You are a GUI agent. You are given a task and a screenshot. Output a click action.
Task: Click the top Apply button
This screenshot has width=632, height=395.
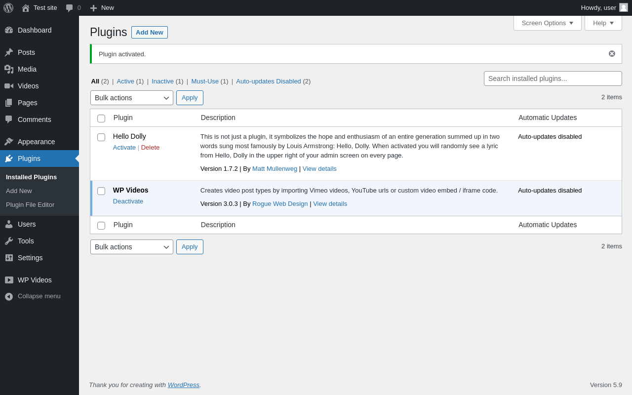point(190,98)
